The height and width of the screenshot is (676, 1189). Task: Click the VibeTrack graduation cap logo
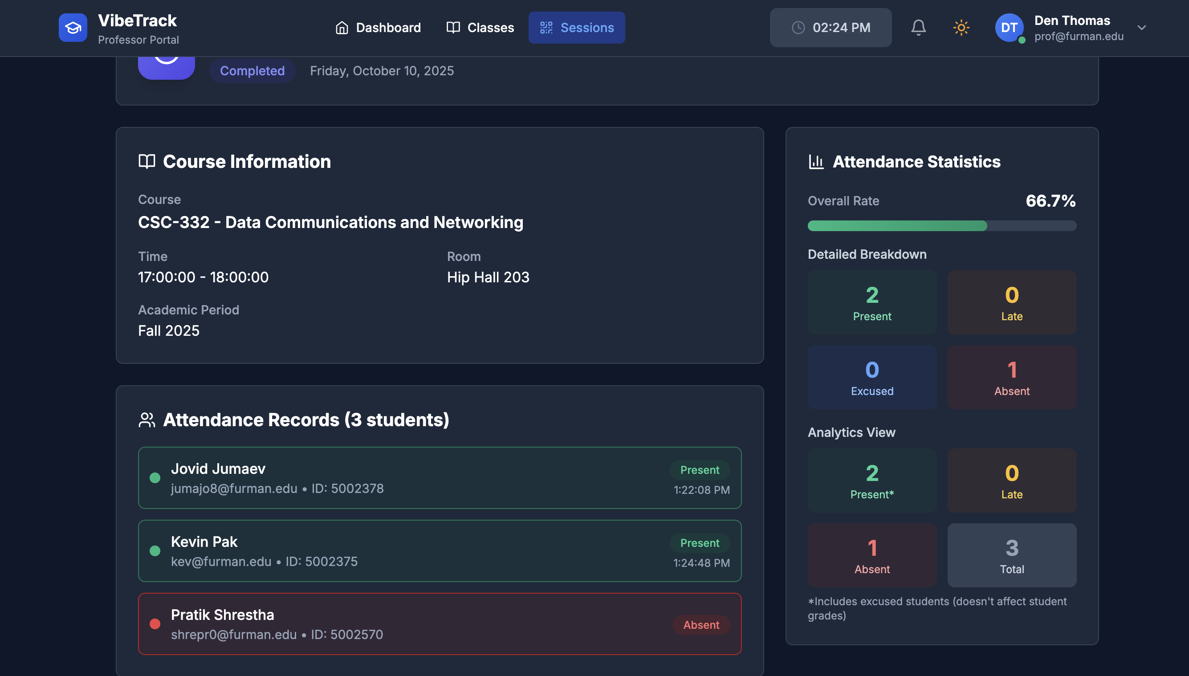73,28
